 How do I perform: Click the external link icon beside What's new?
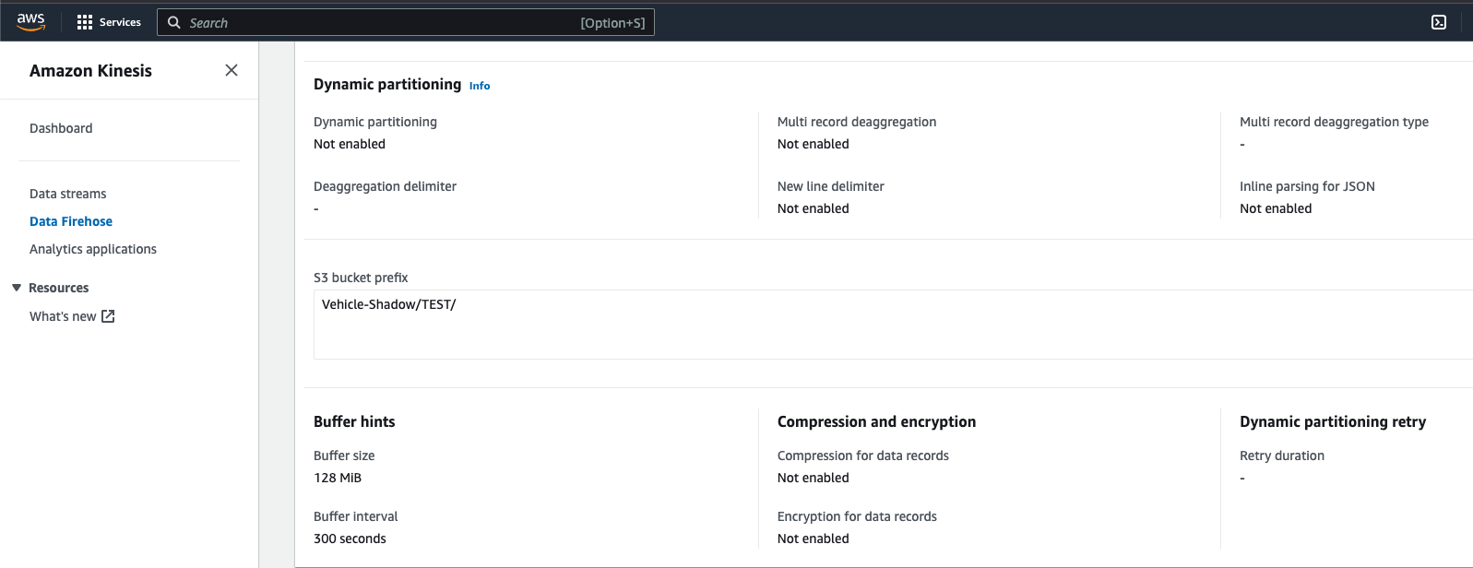[x=108, y=316]
